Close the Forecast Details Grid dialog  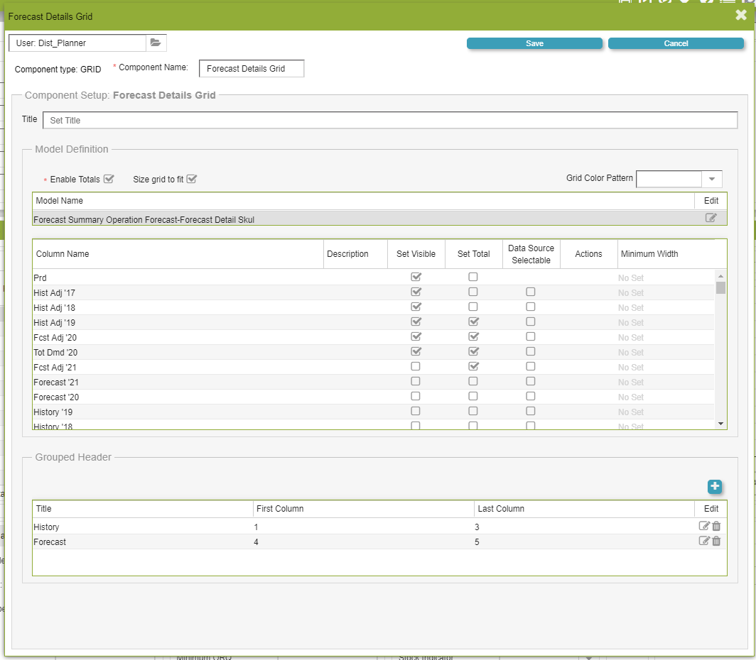click(x=741, y=15)
